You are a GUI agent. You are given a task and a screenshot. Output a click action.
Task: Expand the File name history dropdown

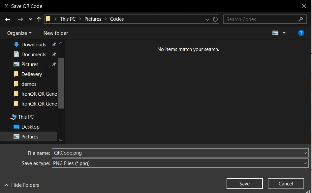click(305, 153)
